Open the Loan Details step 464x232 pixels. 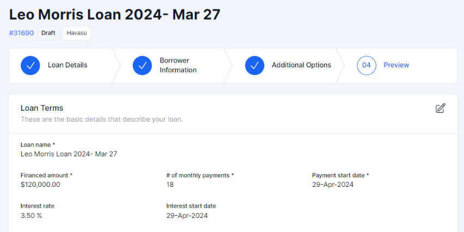(x=67, y=65)
